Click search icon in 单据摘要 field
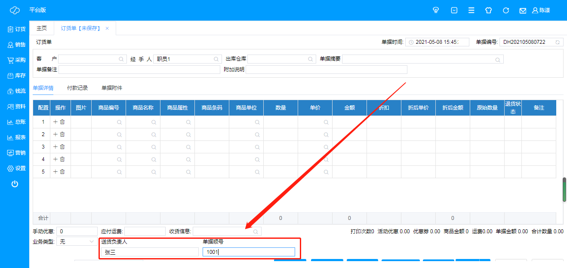The height and width of the screenshot is (268, 567). [x=498, y=59]
